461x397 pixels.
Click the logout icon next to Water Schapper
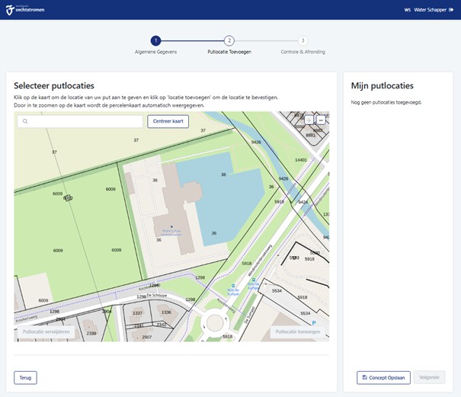[x=451, y=10]
